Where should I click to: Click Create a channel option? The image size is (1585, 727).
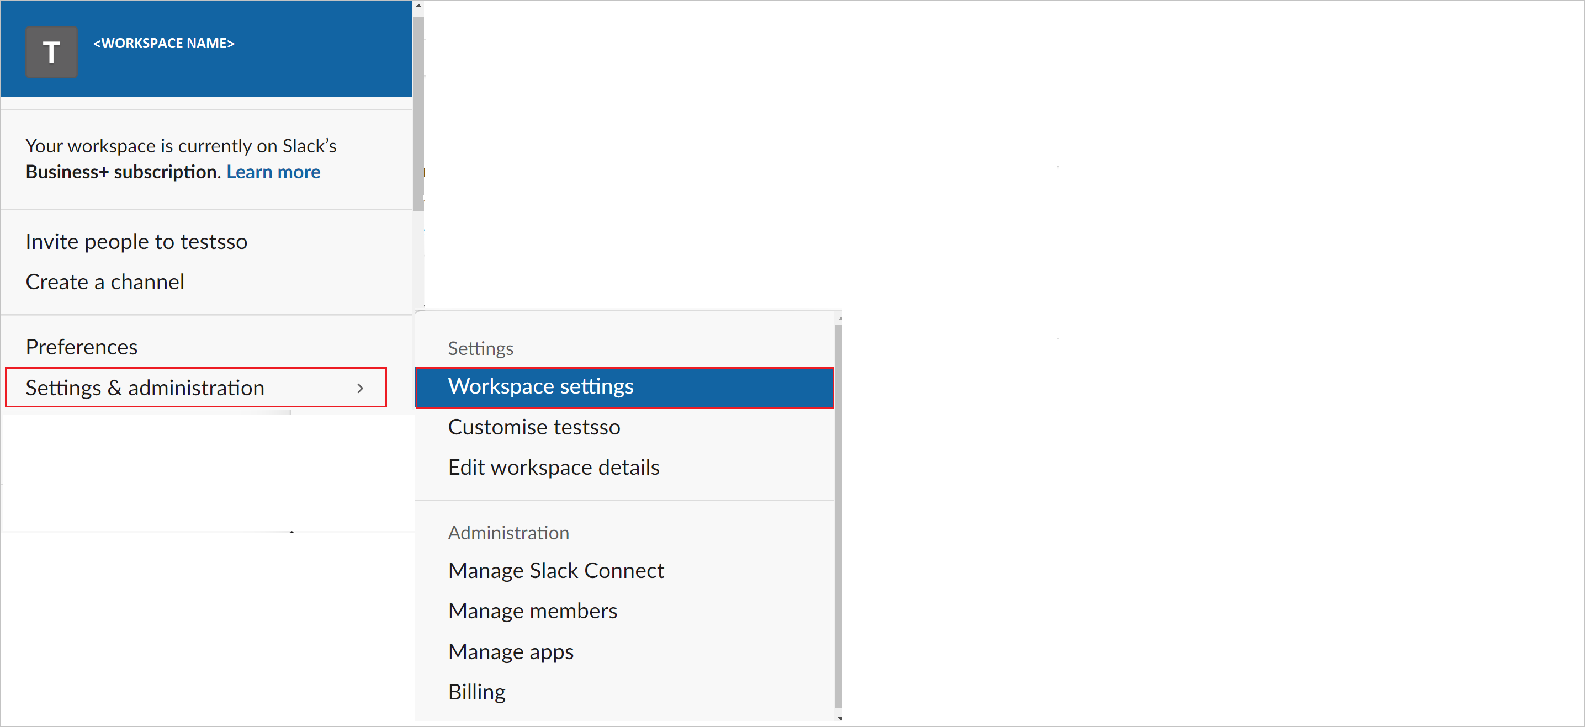(104, 281)
